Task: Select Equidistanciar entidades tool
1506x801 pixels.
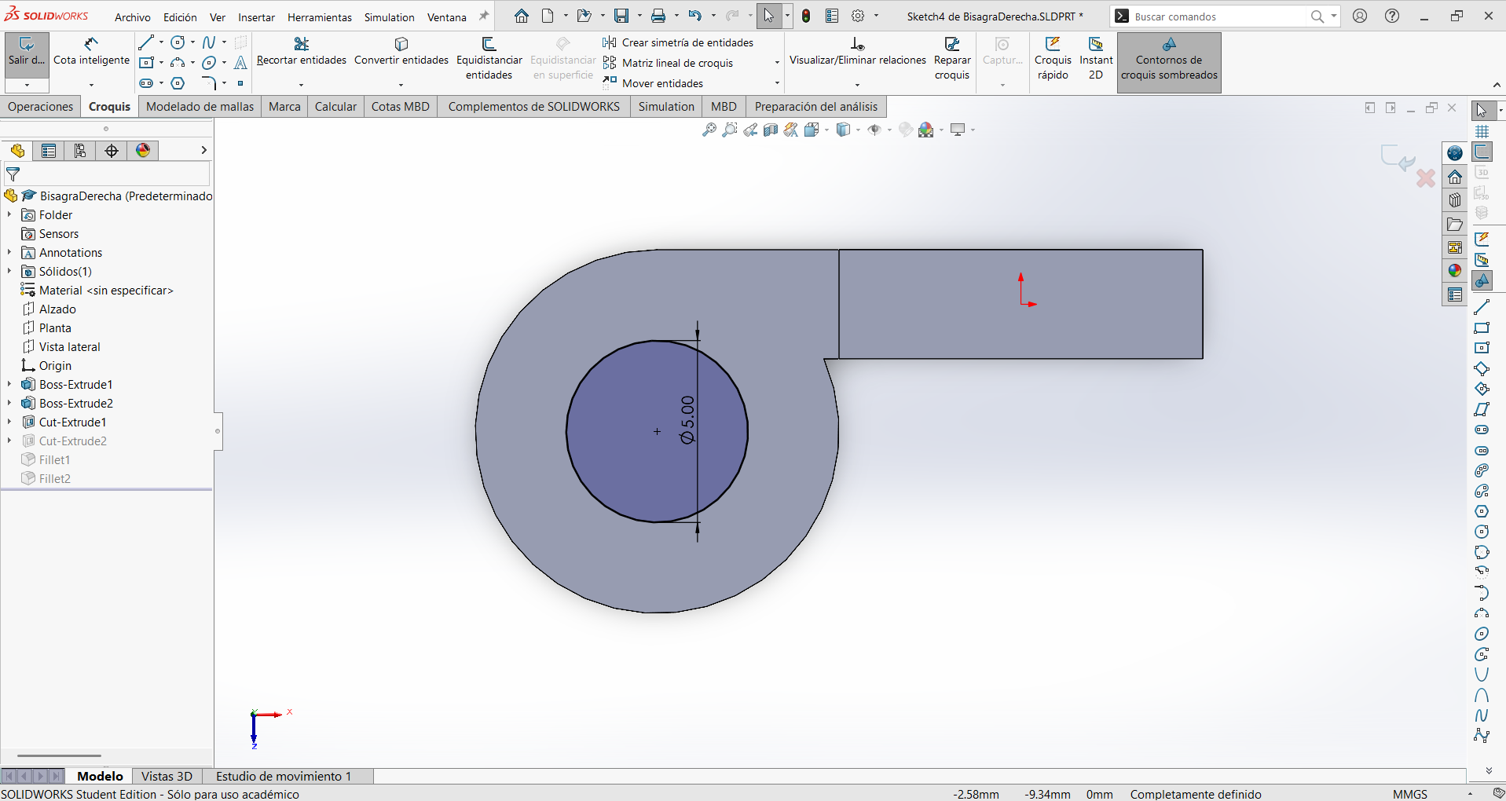Action: 489,59
